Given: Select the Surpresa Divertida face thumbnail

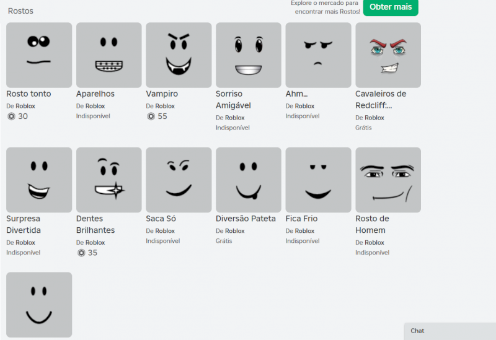Looking at the screenshot, I should [x=39, y=180].
